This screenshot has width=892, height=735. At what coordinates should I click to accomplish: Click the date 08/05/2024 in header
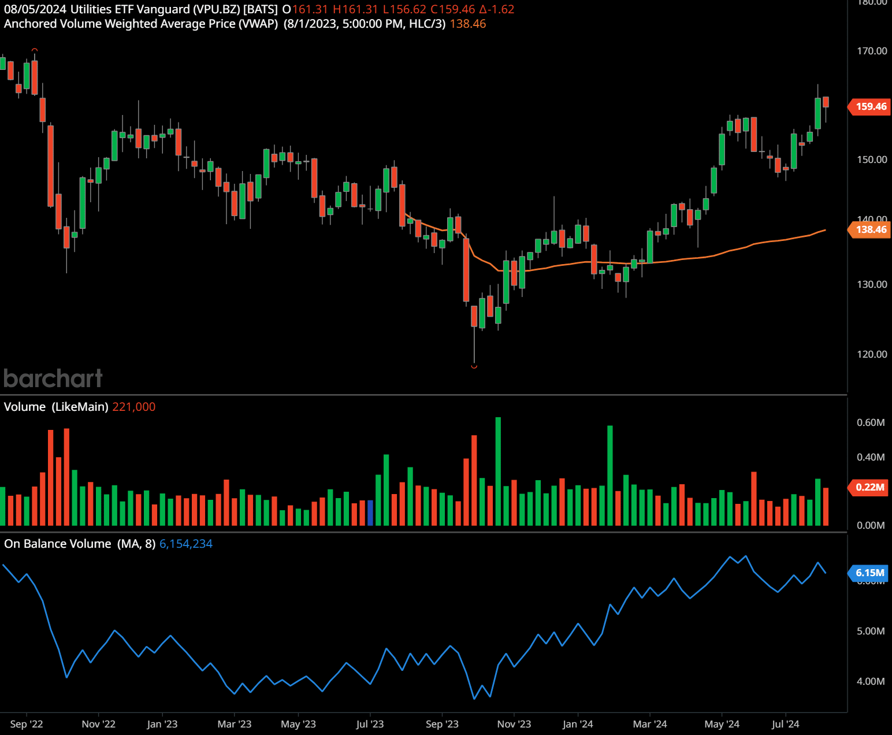point(35,9)
